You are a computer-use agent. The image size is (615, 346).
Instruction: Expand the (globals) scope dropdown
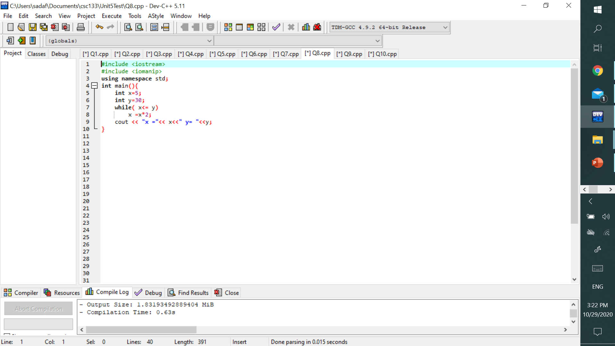209,41
